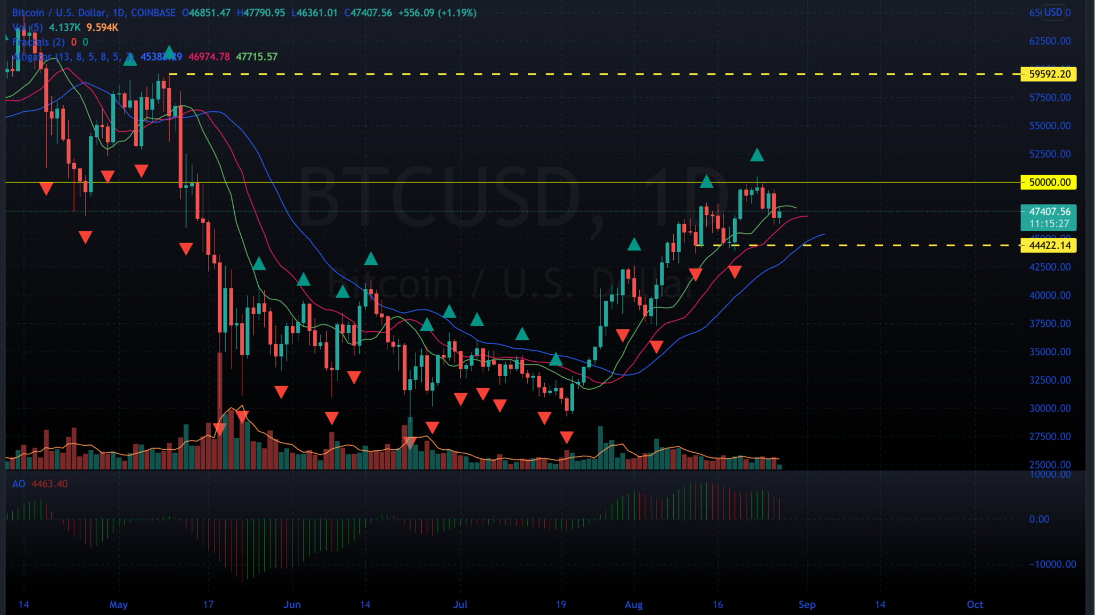Click the Oct label on the time axis

(x=975, y=604)
